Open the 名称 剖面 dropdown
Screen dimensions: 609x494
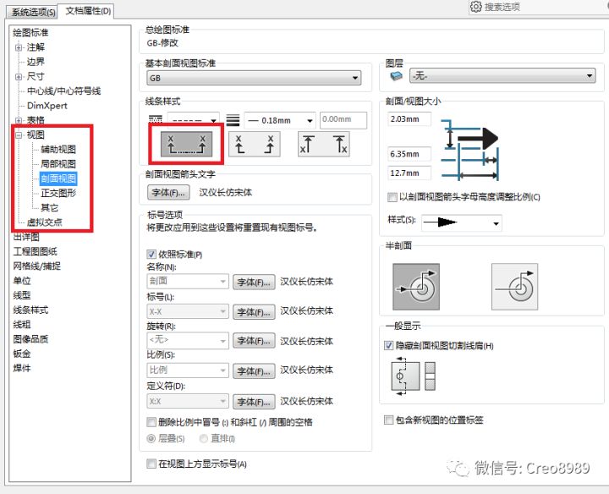(x=188, y=281)
